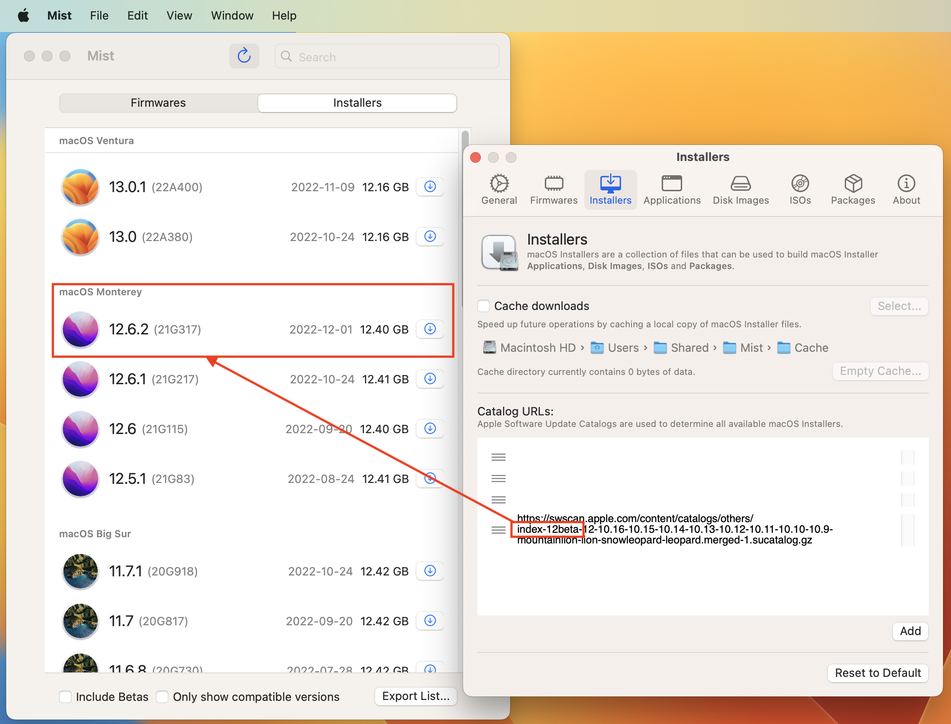Open the Window menu

click(x=232, y=15)
